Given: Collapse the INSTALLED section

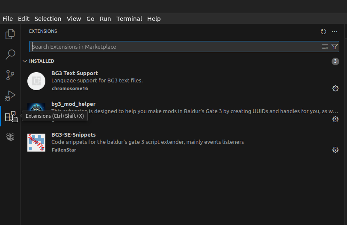Looking at the screenshot, I should coord(25,61).
